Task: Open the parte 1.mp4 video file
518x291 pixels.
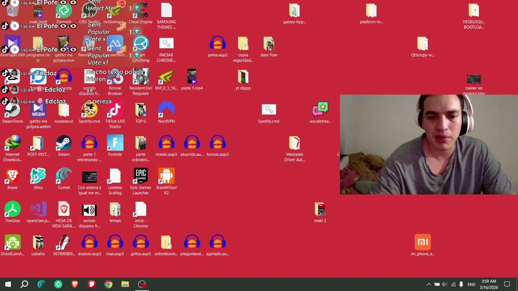Action: point(192,80)
